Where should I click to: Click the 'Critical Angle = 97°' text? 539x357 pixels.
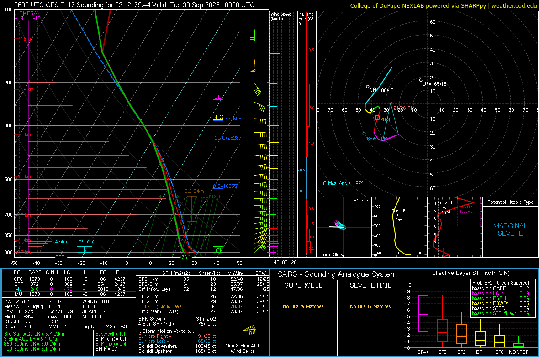(x=343, y=183)
